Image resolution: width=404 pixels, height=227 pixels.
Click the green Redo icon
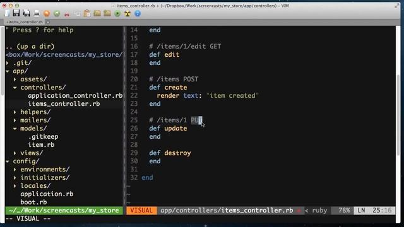[x=57, y=13]
